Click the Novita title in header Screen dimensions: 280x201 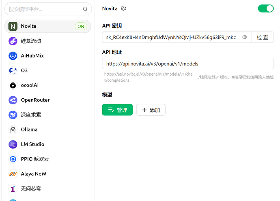point(110,8)
